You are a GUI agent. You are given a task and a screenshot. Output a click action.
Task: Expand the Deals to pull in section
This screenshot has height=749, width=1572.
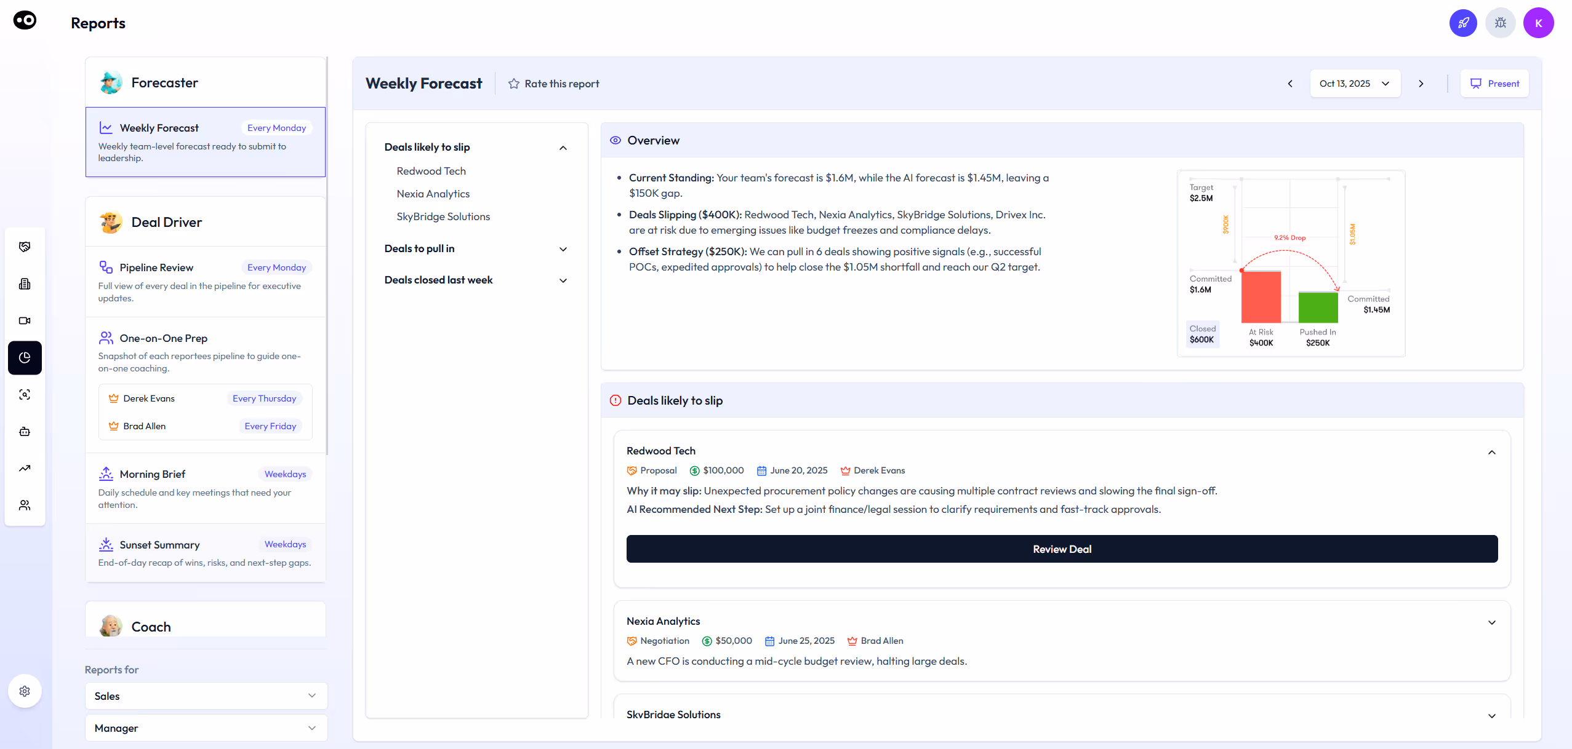(x=563, y=249)
